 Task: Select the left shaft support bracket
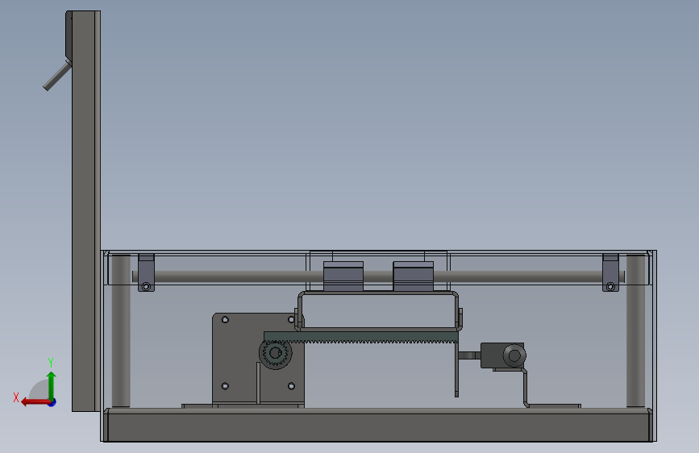[x=146, y=273]
